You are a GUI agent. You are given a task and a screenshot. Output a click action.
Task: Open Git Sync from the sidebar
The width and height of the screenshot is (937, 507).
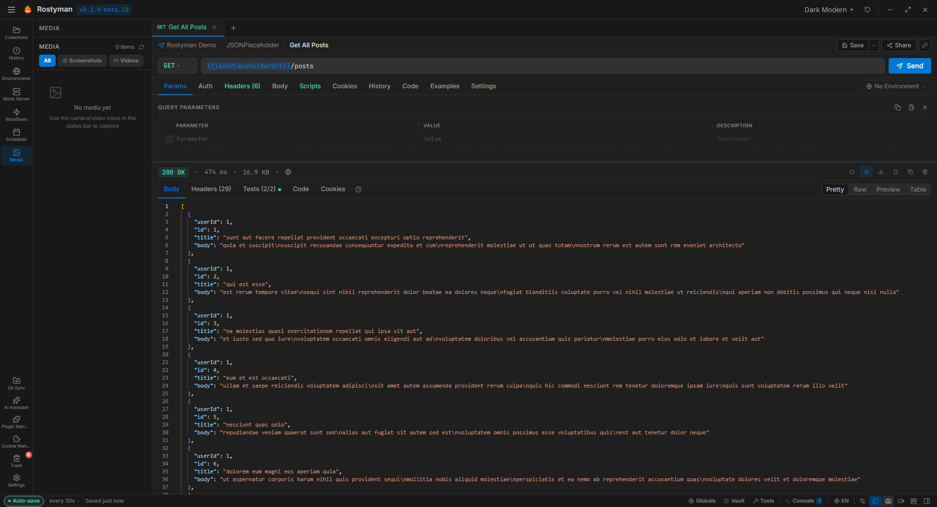(x=16, y=384)
